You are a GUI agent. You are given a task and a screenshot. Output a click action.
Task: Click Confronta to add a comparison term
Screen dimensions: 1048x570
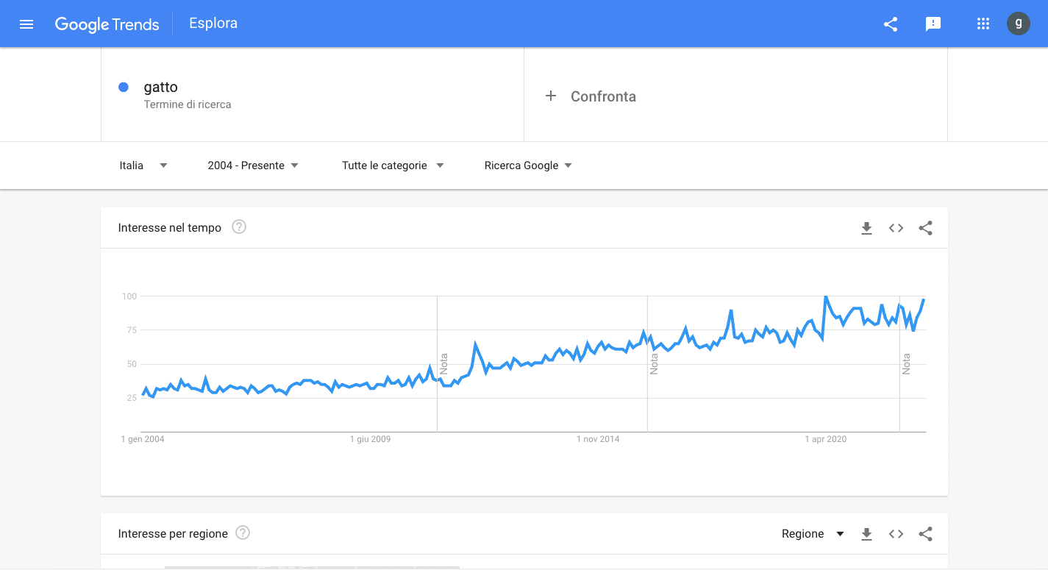591,96
